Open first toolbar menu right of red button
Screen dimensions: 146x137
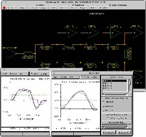click(x=13, y=8)
